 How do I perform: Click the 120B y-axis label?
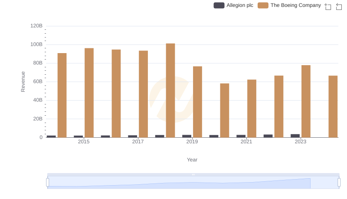click(36, 26)
